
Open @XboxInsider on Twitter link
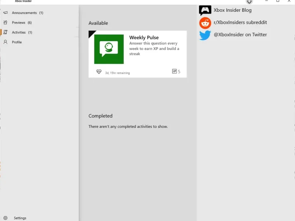coord(240,35)
